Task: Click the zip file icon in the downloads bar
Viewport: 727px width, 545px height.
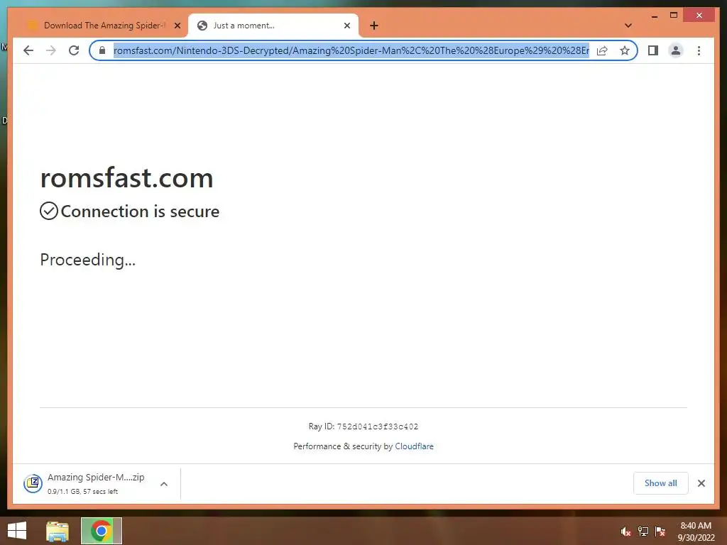Action: click(33, 483)
